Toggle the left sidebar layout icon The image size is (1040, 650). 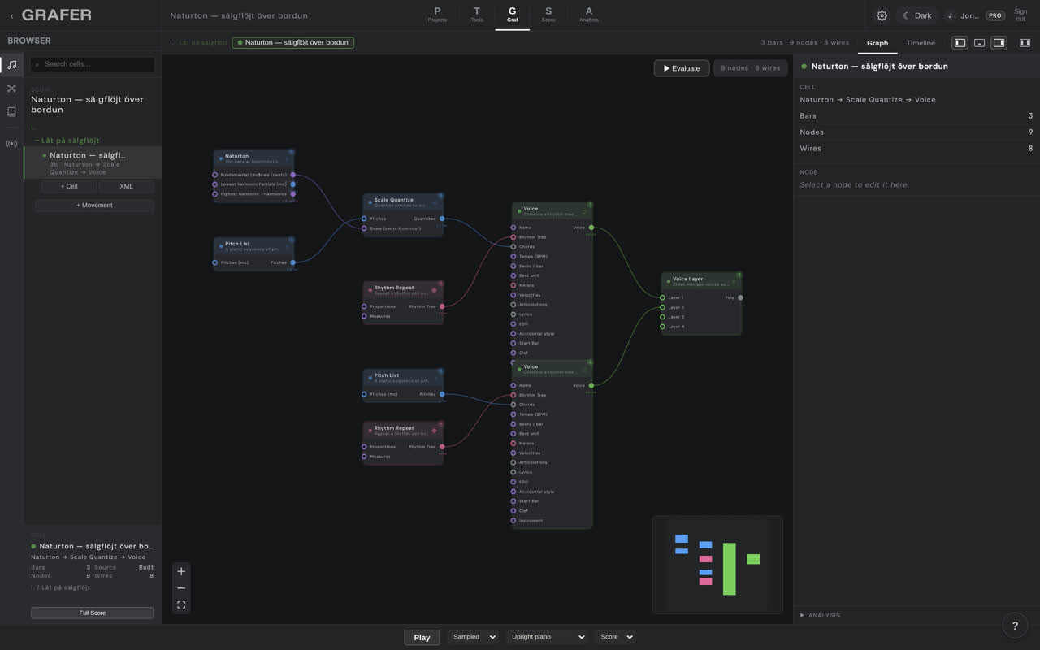[x=960, y=43]
